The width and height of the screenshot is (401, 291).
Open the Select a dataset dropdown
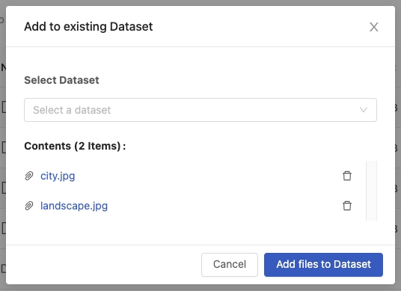[200, 110]
